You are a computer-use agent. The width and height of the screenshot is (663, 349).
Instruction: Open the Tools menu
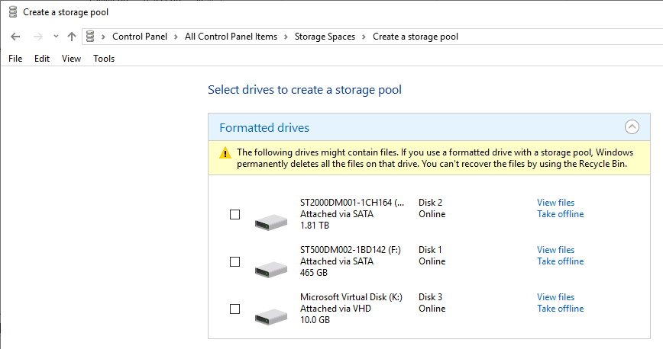tap(104, 59)
